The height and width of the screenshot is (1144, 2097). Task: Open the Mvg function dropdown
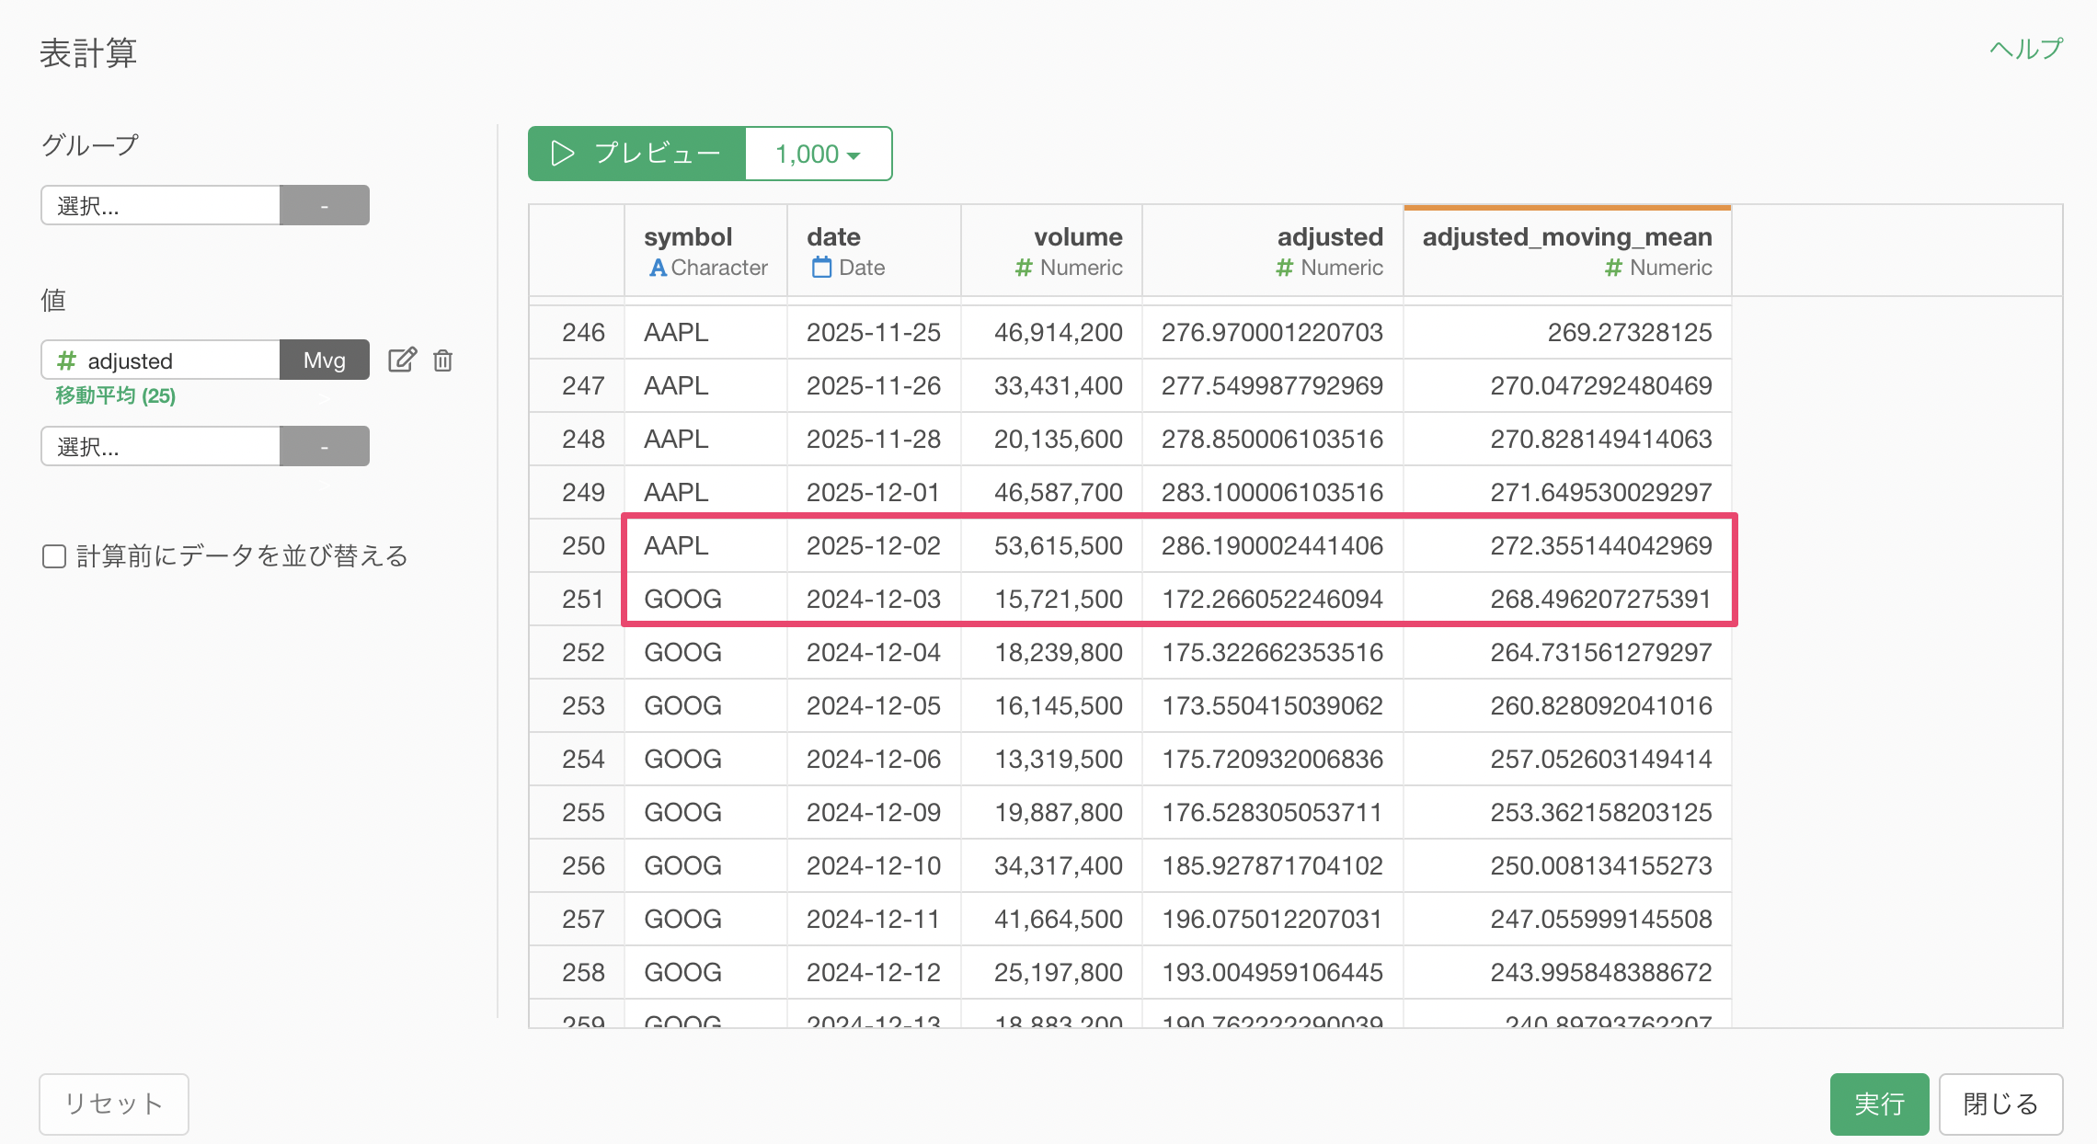coord(324,360)
